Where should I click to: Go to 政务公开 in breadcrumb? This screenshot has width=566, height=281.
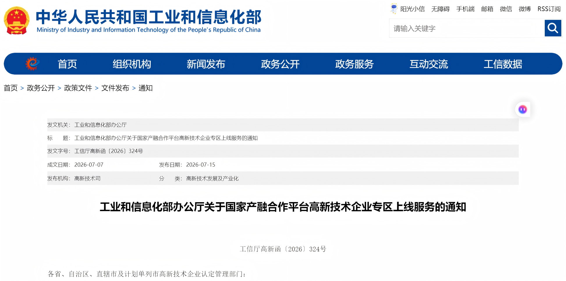tap(41, 88)
